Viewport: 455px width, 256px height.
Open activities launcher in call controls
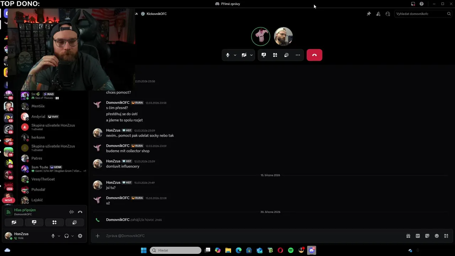tap(275, 55)
